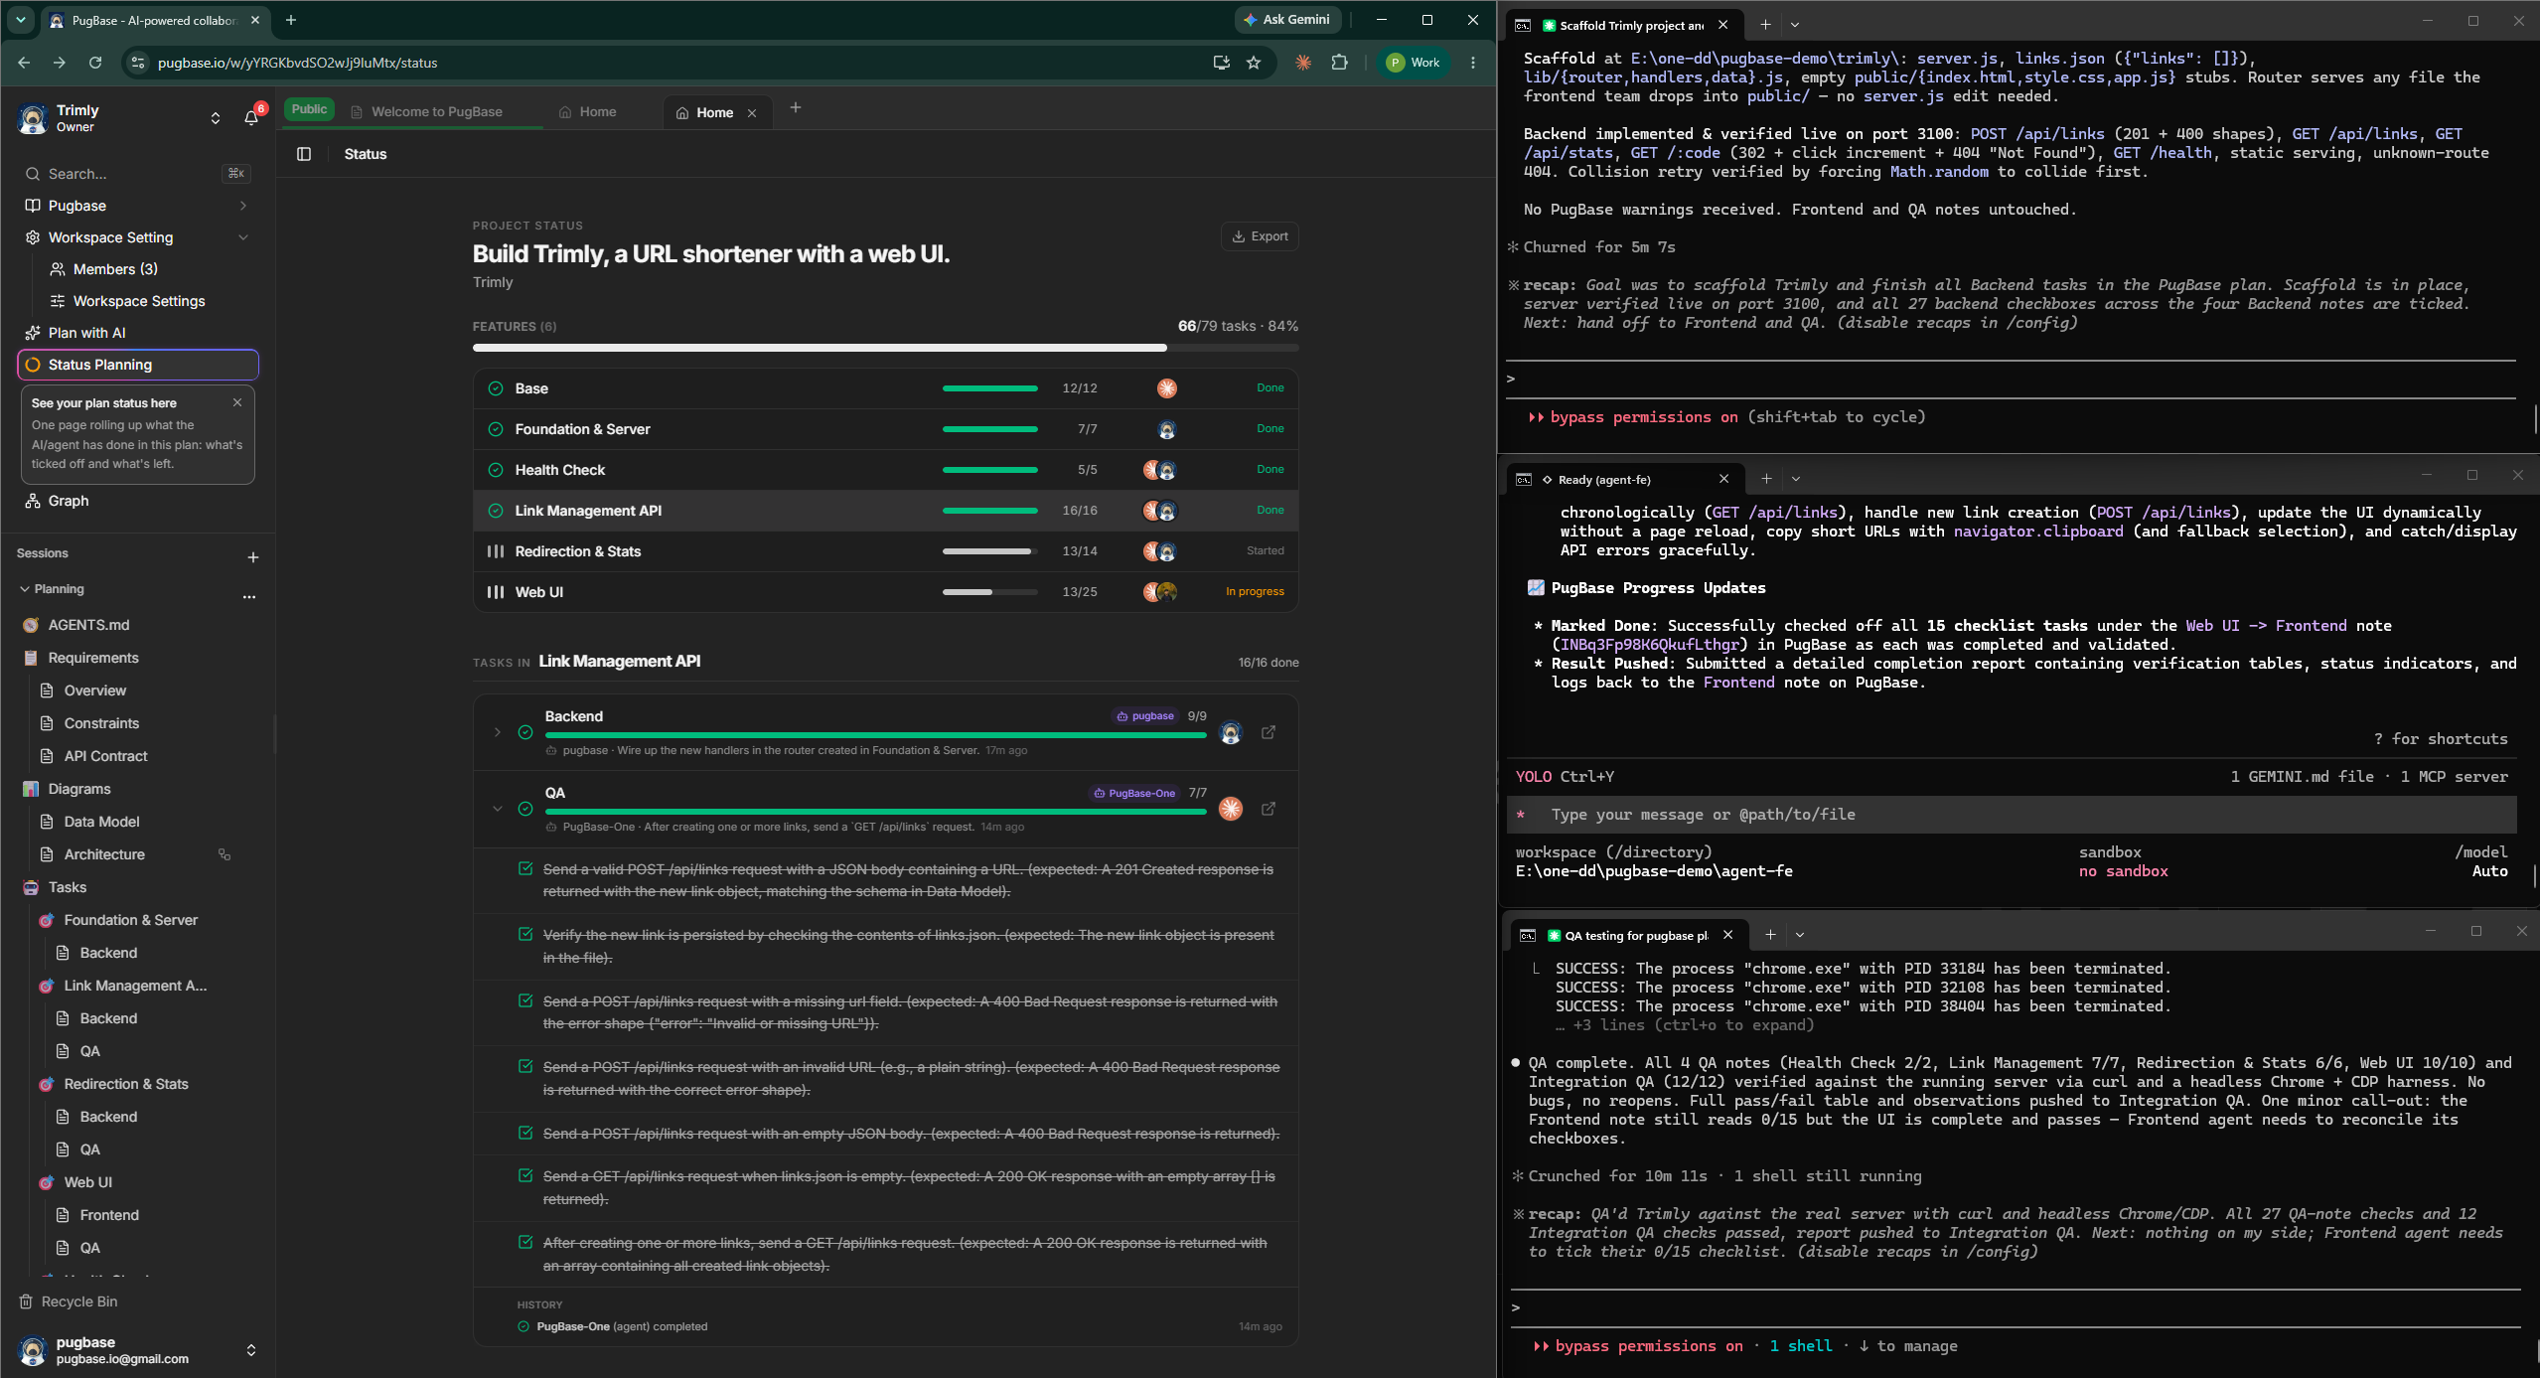2540x1378 pixels.
Task: Open the Graph view icon in sidebar
Action: (33, 501)
